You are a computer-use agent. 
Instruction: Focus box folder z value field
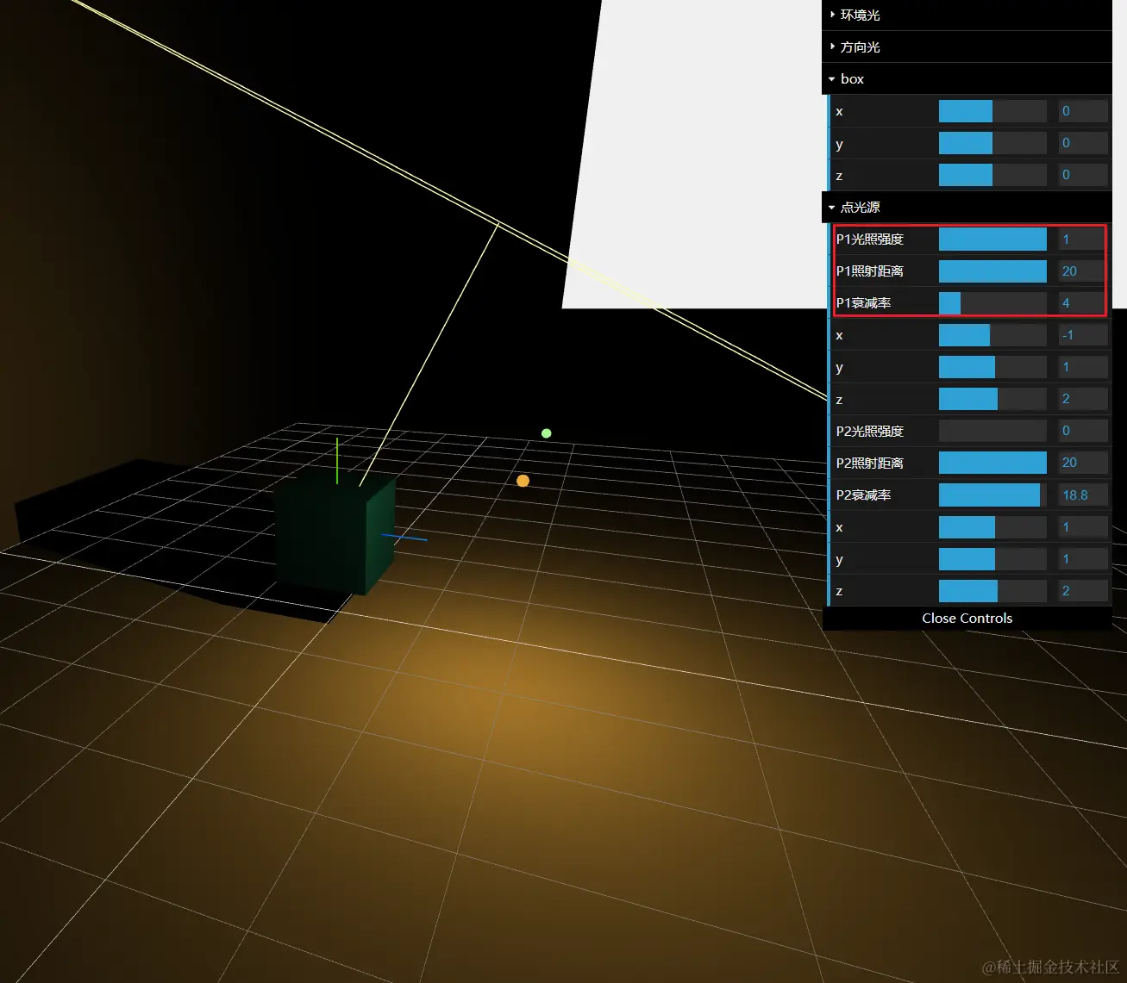(1083, 175)
